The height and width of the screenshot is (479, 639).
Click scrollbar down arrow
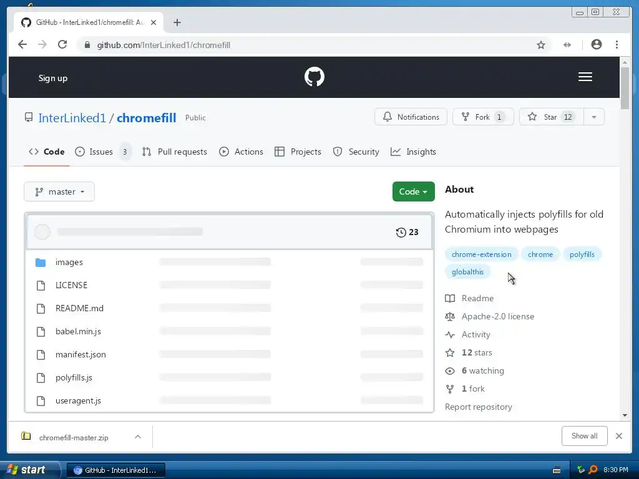[x=625, y=415]
